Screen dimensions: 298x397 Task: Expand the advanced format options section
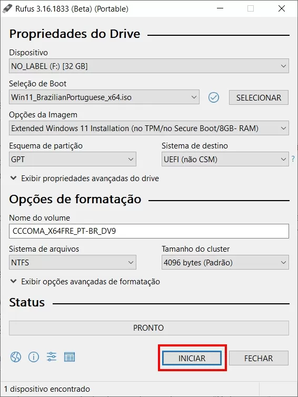[85, 282]
